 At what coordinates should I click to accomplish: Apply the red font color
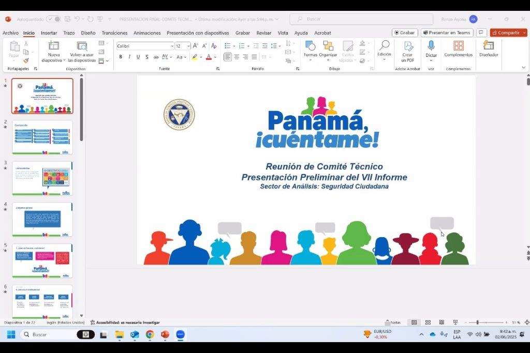tap(209, 57)
